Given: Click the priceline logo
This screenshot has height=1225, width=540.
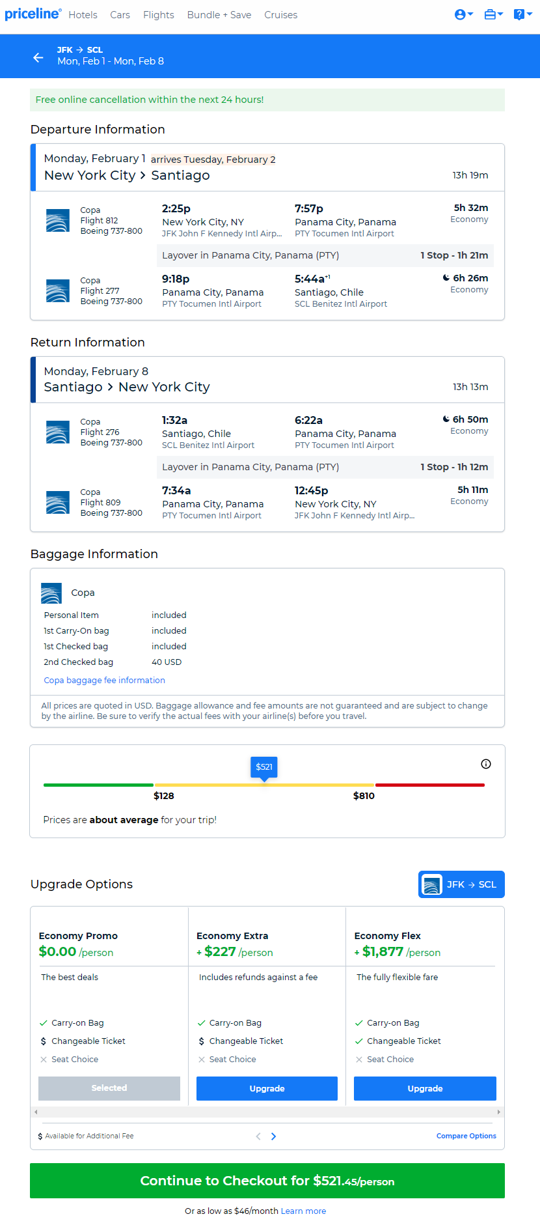Looking at the screenshot, I should pyautogui.click(x=33, y=14).
